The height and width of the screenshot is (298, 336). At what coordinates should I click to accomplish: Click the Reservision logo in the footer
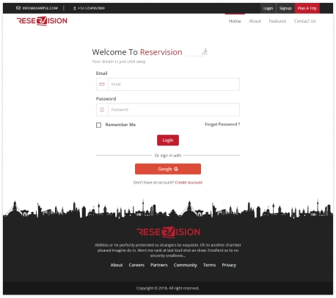click(x=168, y=232)
